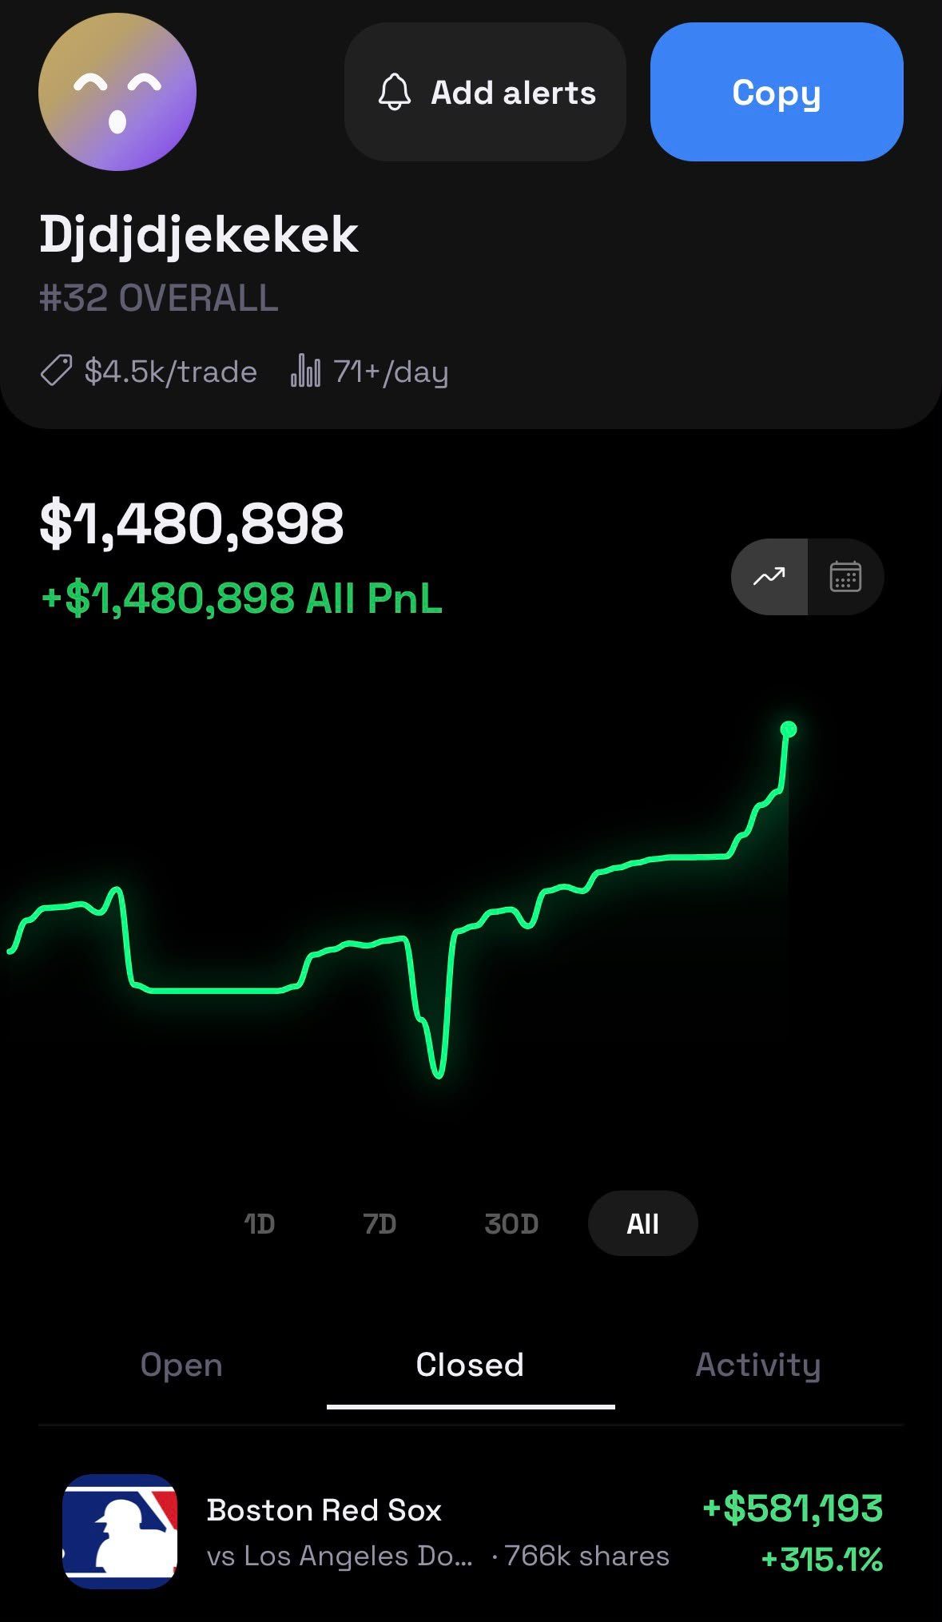Open the Closed positions tab
The image size is (942, 1622).
point(471,1365)
